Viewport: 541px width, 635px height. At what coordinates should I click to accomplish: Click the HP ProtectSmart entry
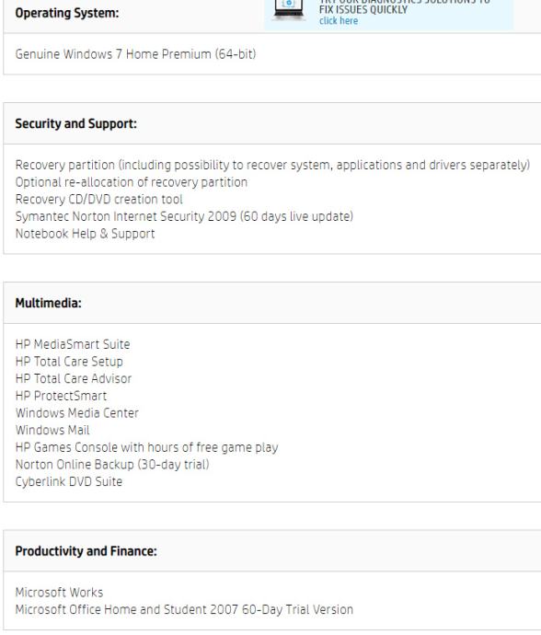point(61,396)
